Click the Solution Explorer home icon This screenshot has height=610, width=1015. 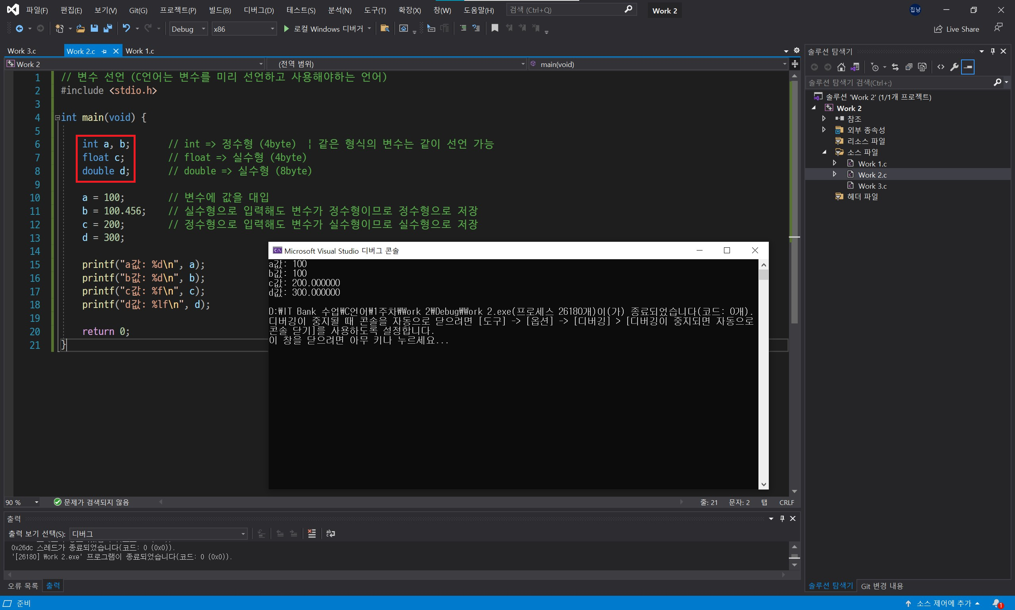[x=841, y=67]
